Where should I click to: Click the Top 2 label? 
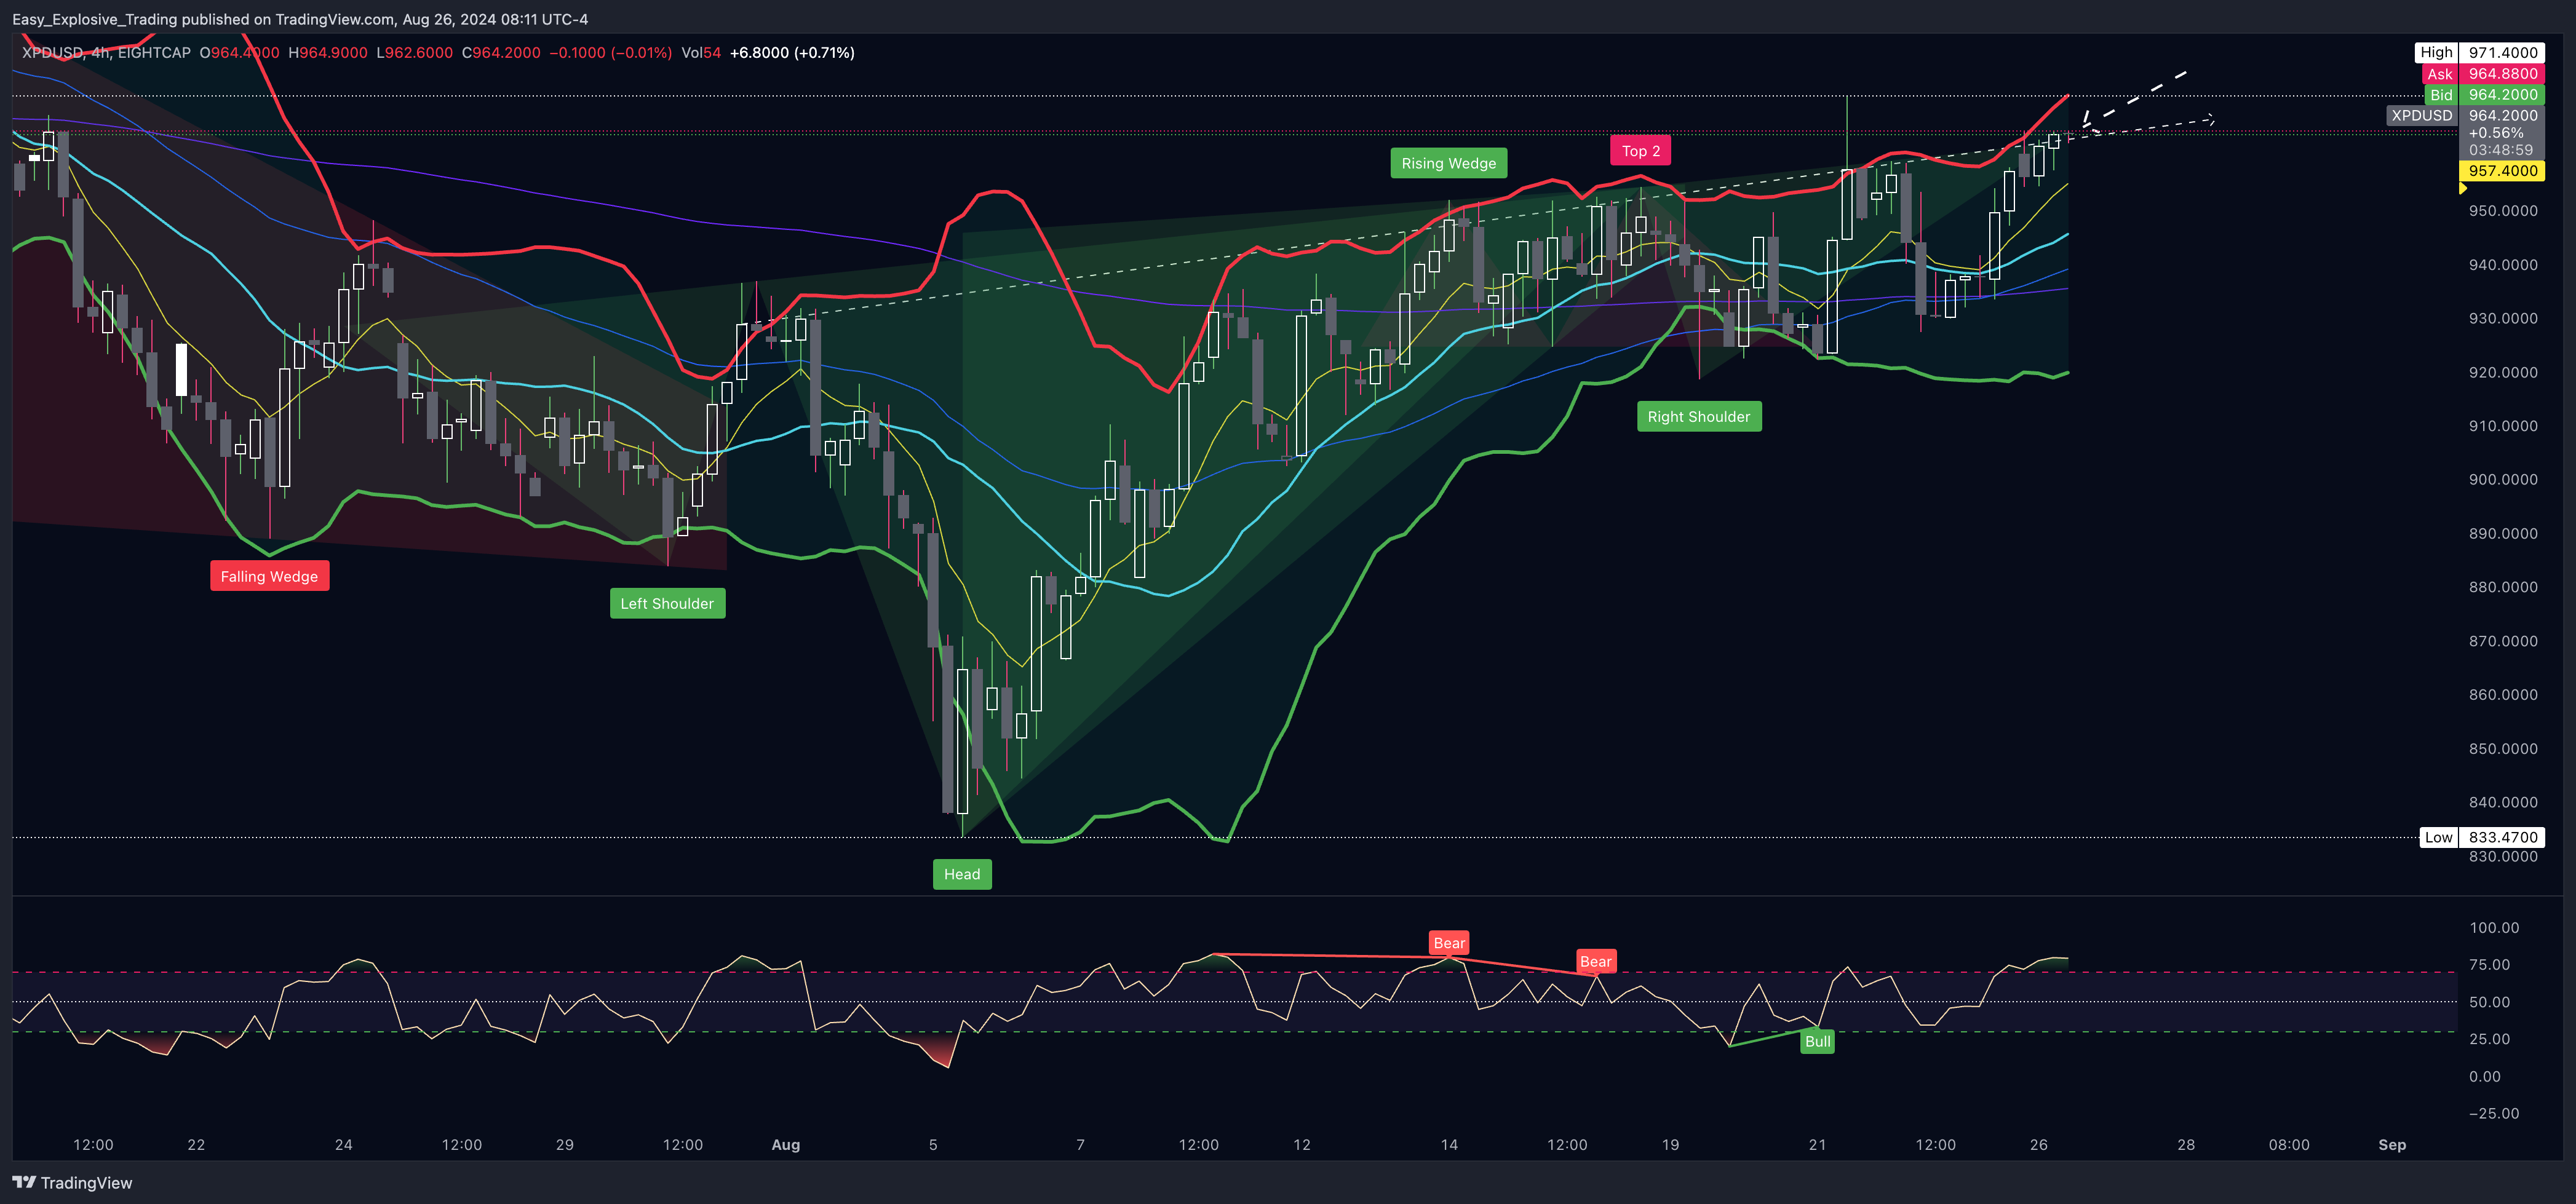tap(1641, 151)
